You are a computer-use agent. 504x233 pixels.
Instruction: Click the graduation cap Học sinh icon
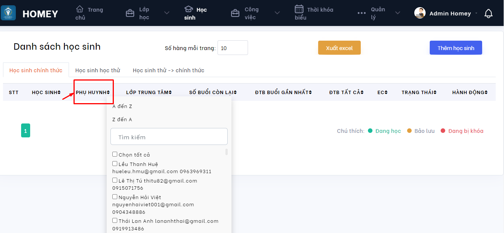pyautogui.click(x=188, y=9)
